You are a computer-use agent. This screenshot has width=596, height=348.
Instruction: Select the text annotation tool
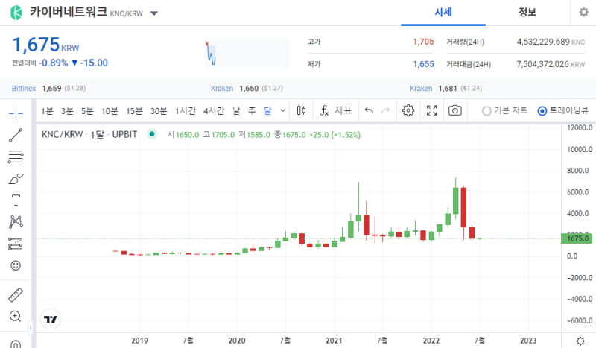16,200
